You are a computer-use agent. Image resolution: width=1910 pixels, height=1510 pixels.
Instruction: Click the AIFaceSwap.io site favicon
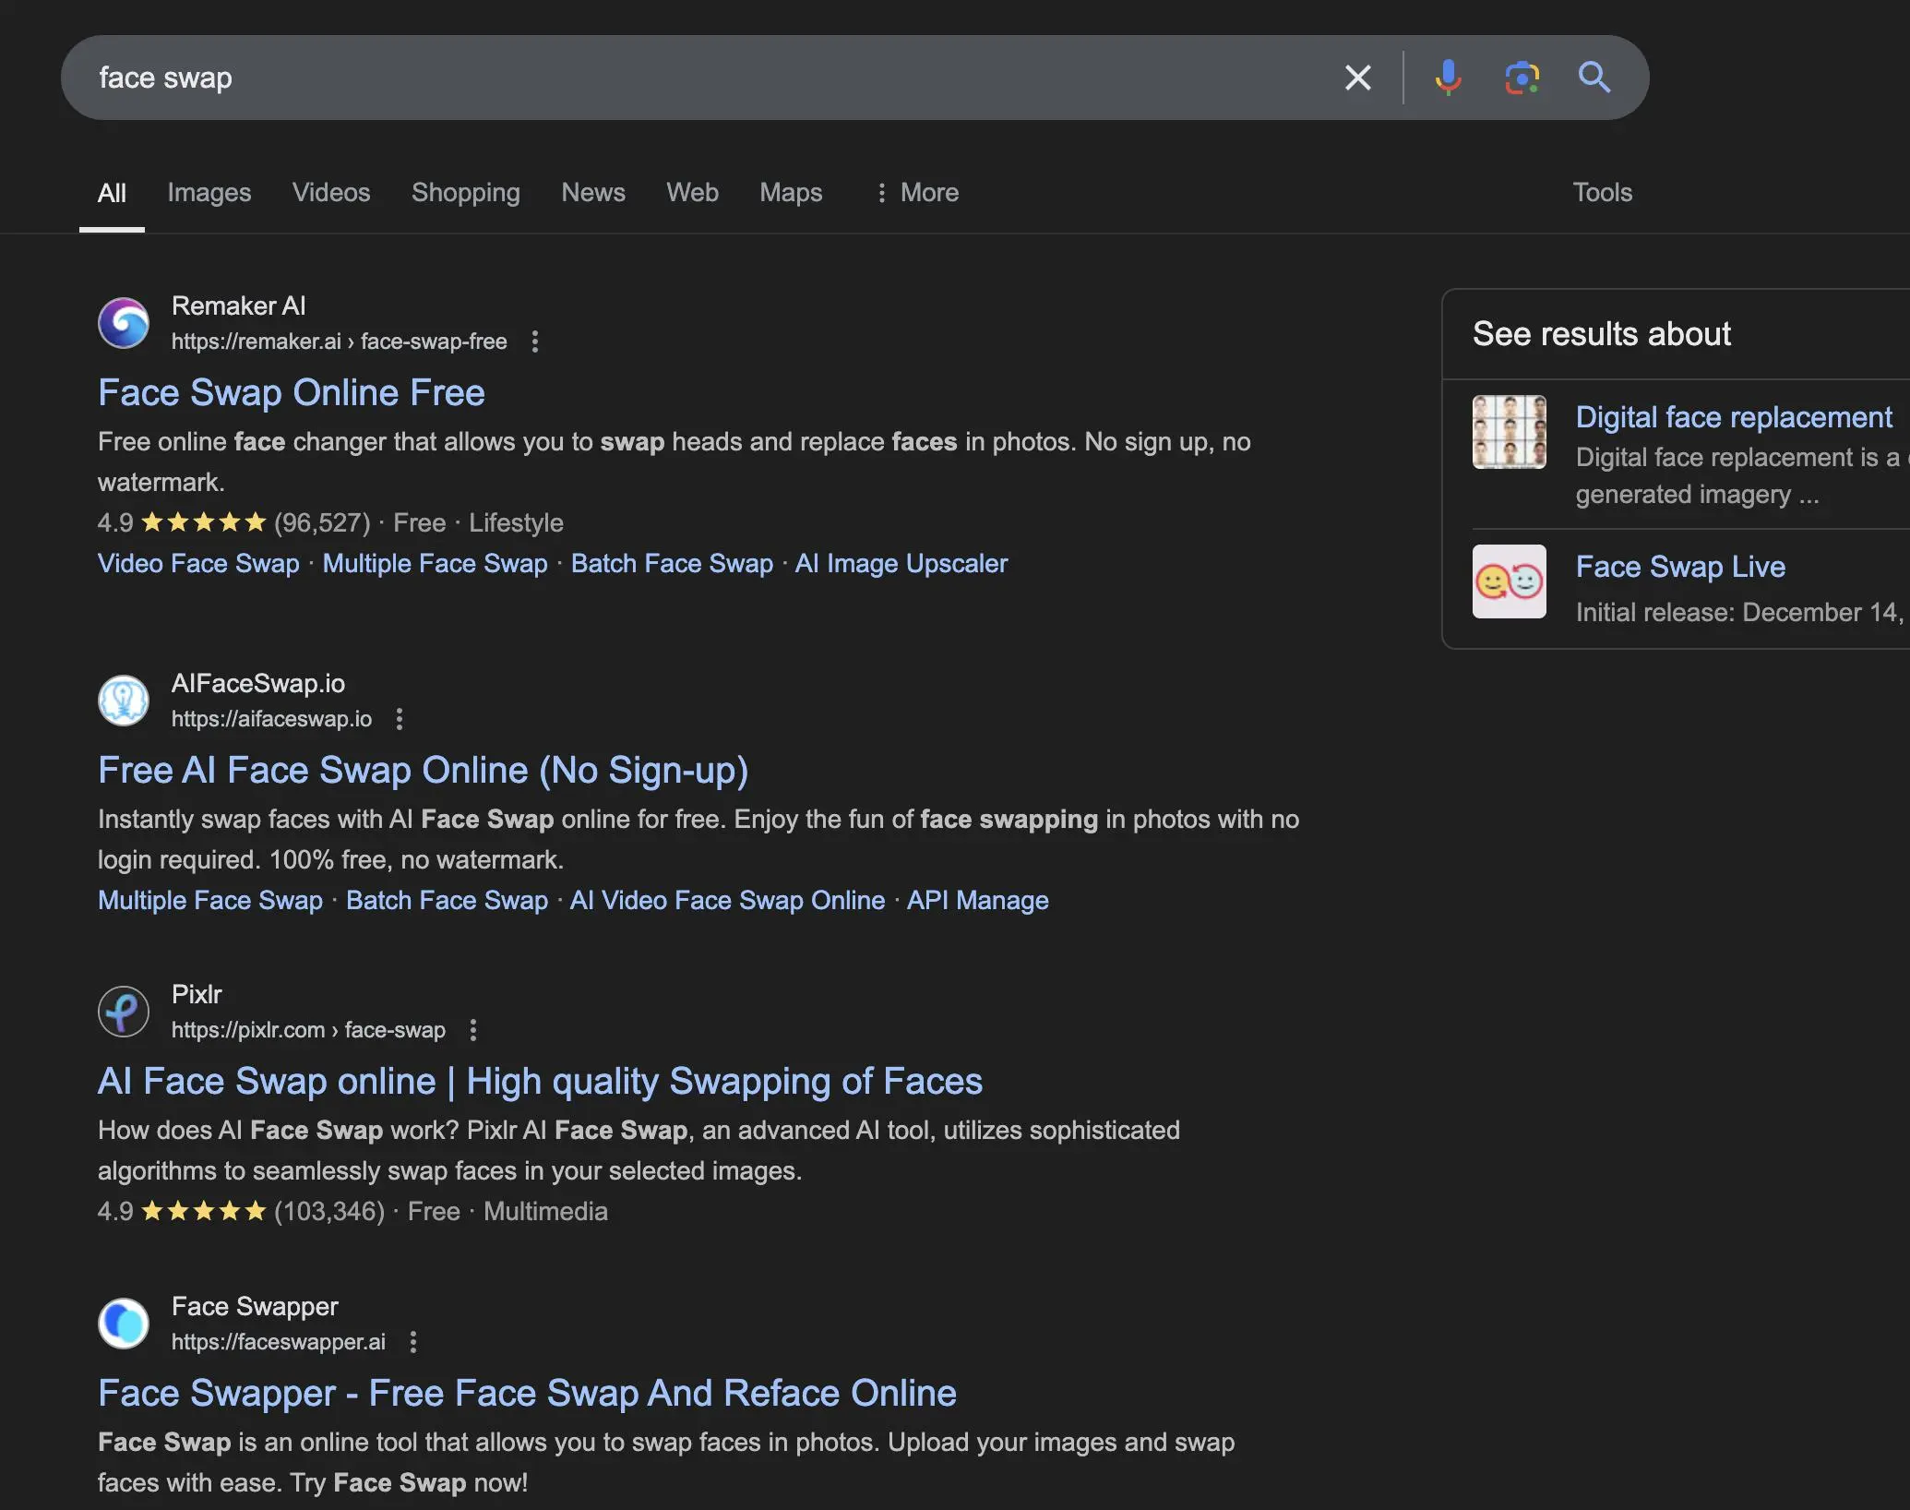[124, 701]
